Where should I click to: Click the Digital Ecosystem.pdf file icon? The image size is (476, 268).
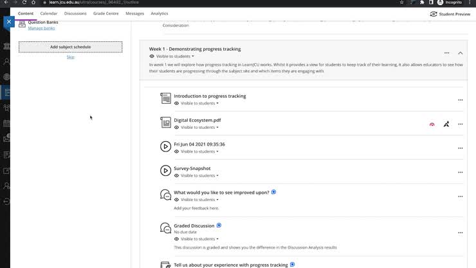pyautogui.click(x=165, y=122)
